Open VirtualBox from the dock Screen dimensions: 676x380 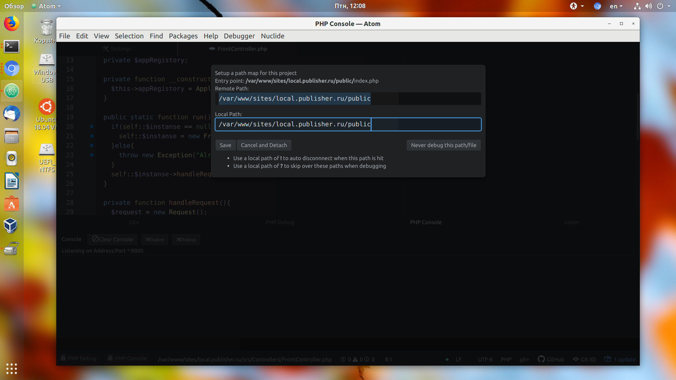coord(12,226)
